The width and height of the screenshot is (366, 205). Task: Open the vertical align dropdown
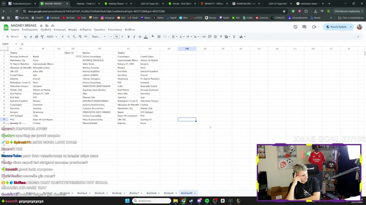pos(181,37)
